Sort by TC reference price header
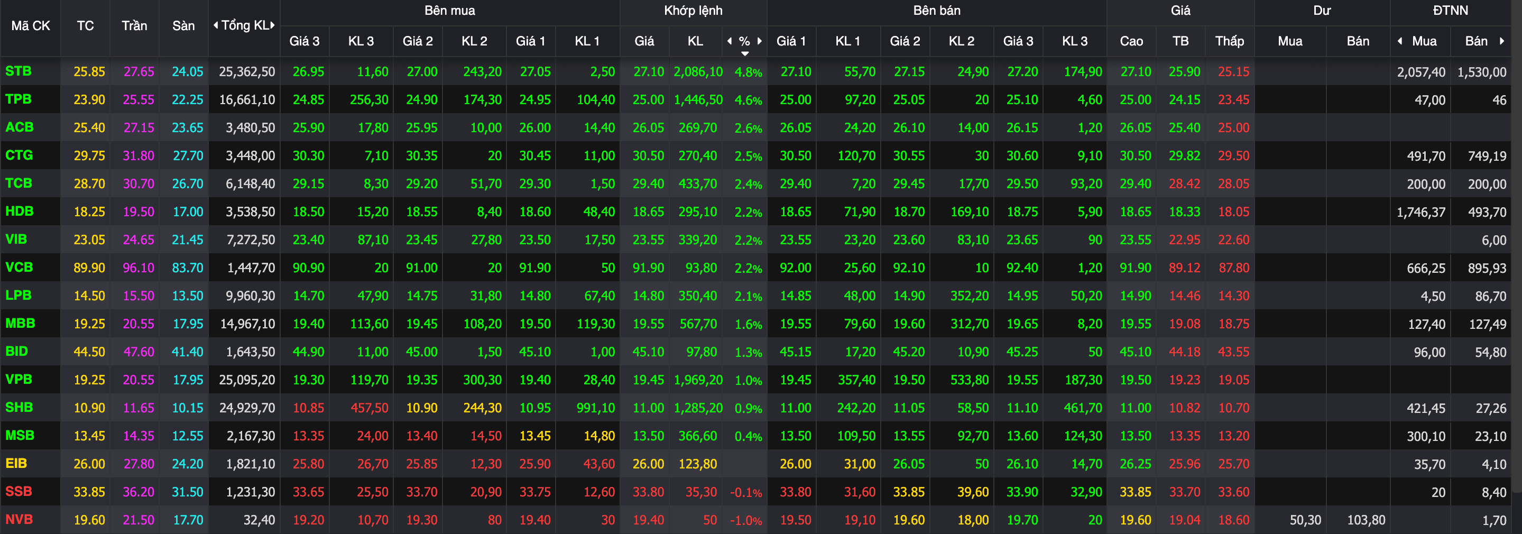Screen dimensions: 1522x534 coord(85,25)
